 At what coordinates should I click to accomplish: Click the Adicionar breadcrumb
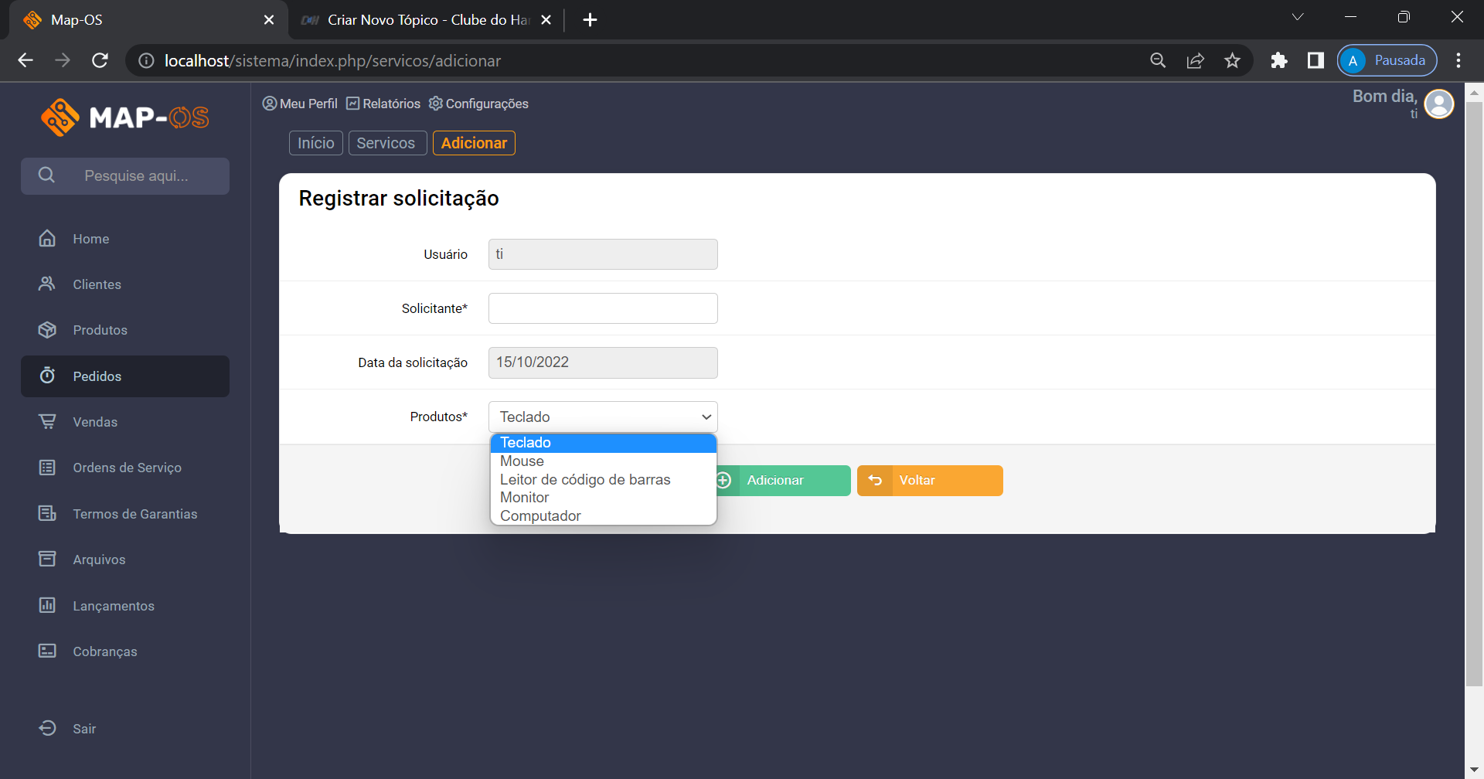474,143
